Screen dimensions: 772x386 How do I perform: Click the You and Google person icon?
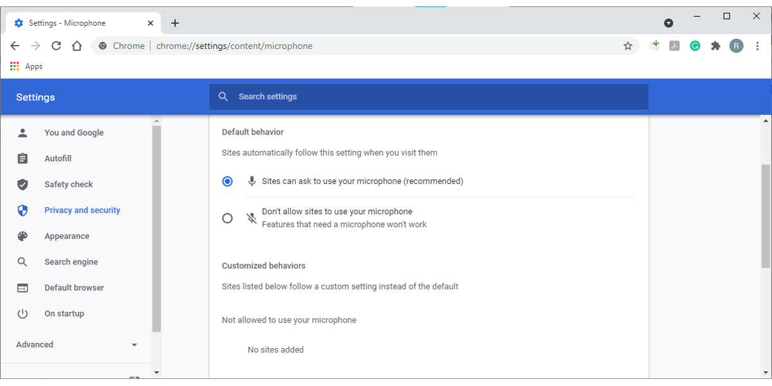[23, 133]
